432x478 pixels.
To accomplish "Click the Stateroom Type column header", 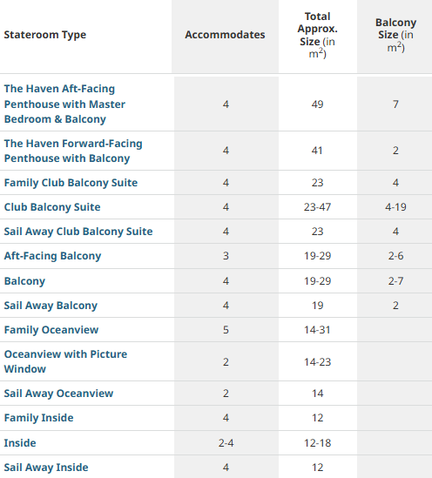I will (44, 35).
